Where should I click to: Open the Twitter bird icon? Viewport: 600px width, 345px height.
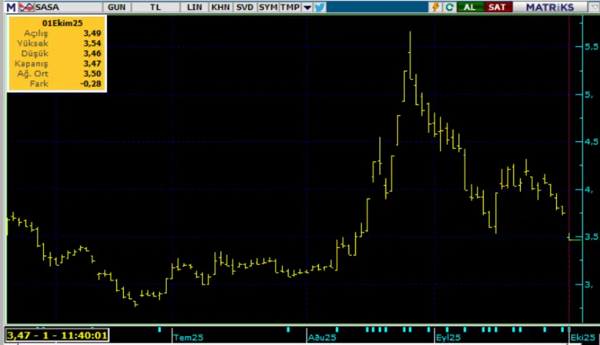coord(320,7)
